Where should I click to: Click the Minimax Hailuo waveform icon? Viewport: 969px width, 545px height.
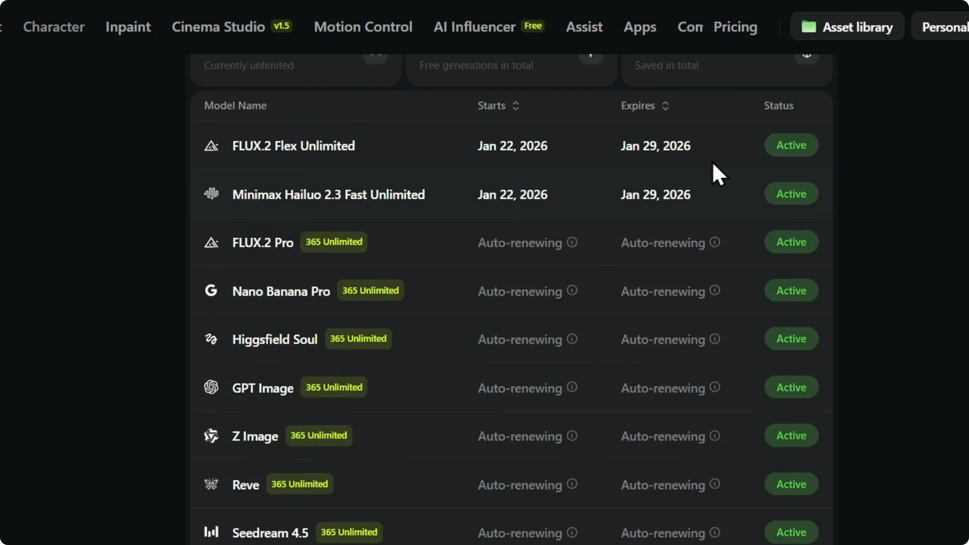coord(211,194)
